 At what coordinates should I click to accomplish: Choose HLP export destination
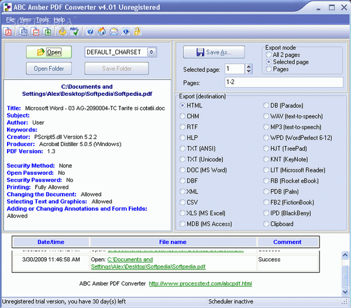189,137
